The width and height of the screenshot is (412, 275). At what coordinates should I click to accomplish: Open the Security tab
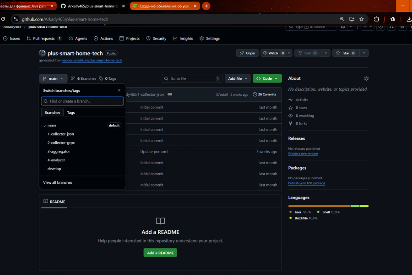[x=157, y=38]
